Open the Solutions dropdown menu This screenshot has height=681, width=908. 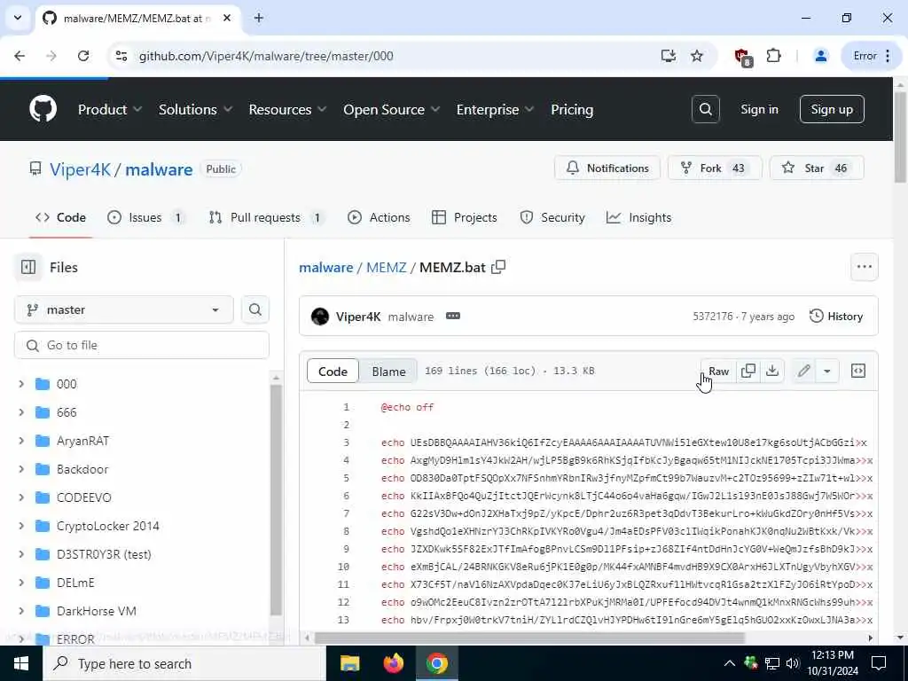click(x=196, y=109)
